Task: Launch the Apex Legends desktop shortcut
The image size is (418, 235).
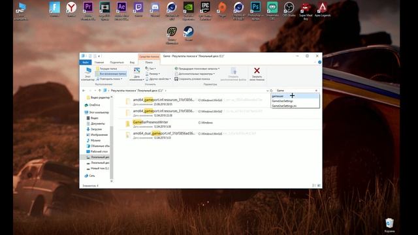Action: (323, 8)
